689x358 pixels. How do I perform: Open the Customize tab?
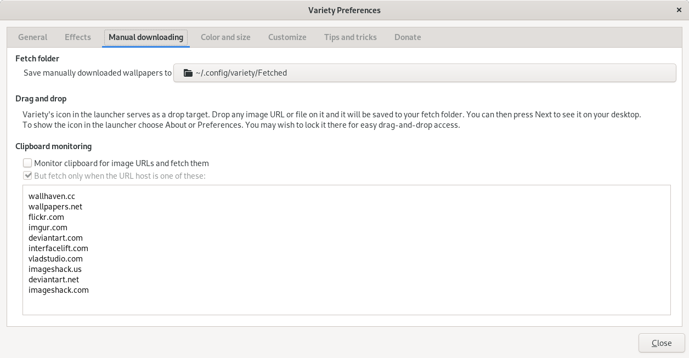(287, 37)
